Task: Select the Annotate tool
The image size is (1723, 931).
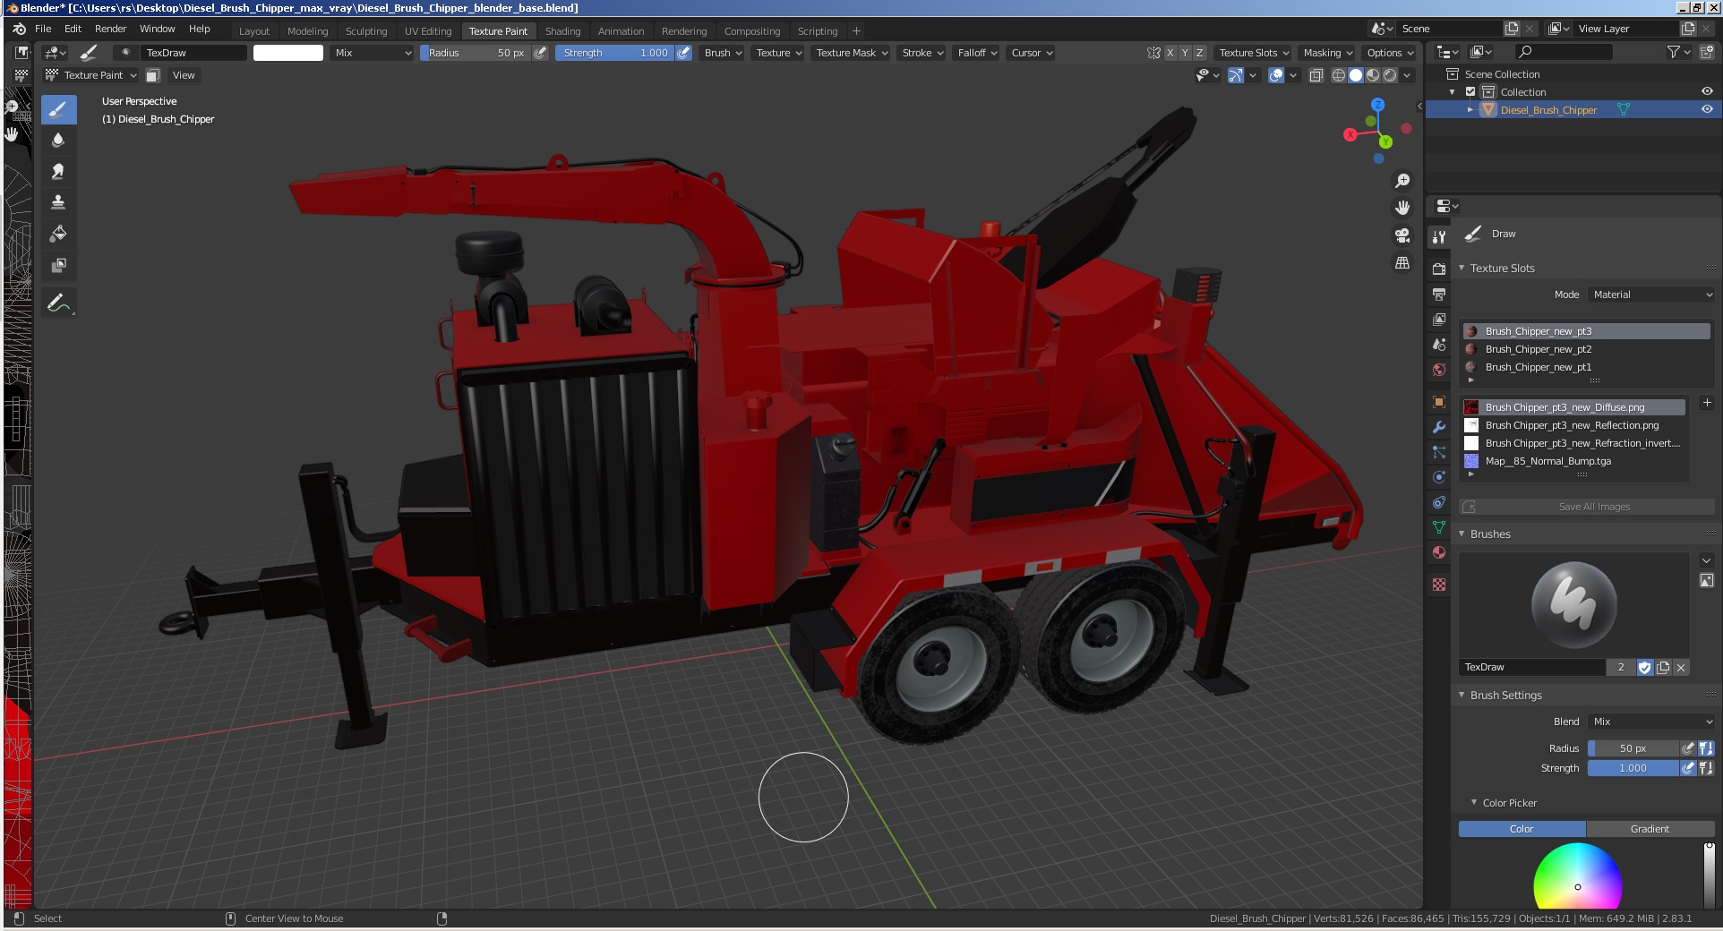Action: click(x=58, y=303)
